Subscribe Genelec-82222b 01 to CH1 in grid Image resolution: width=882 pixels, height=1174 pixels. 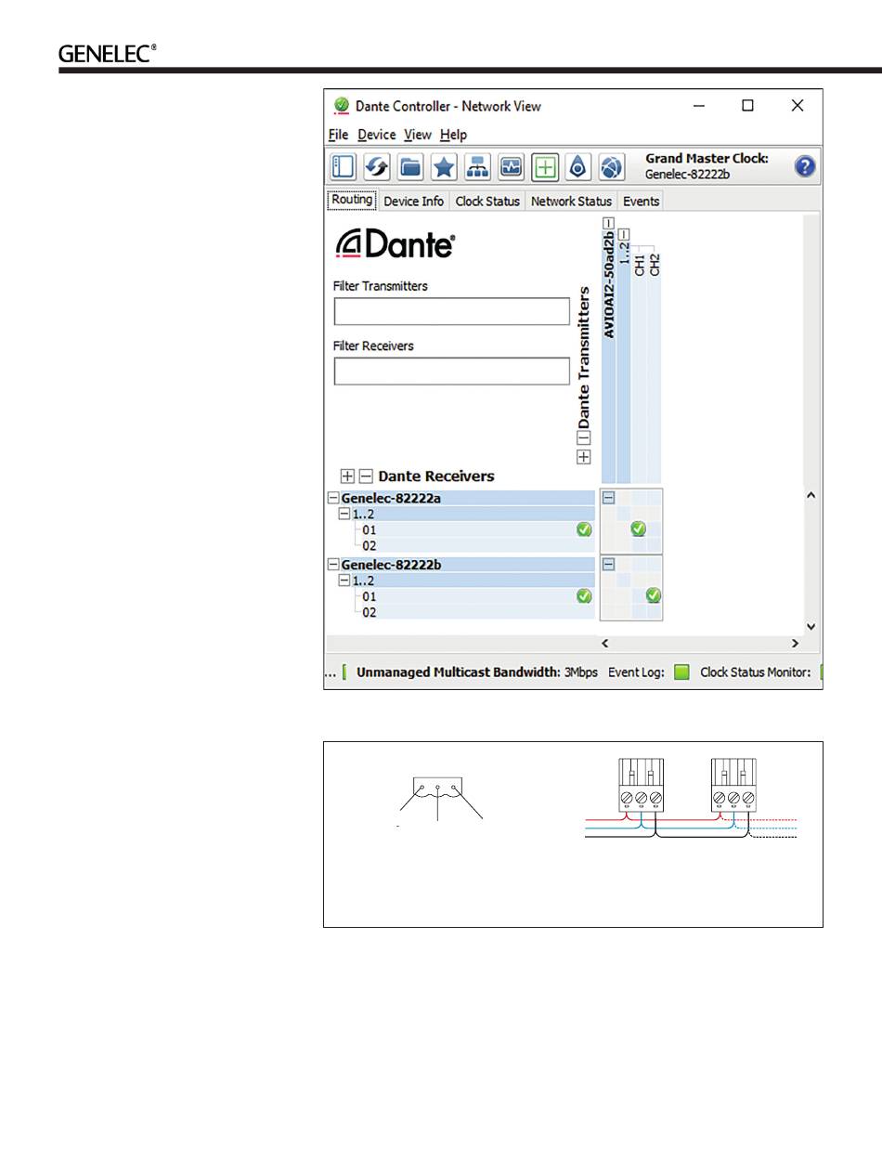point(639,595)
